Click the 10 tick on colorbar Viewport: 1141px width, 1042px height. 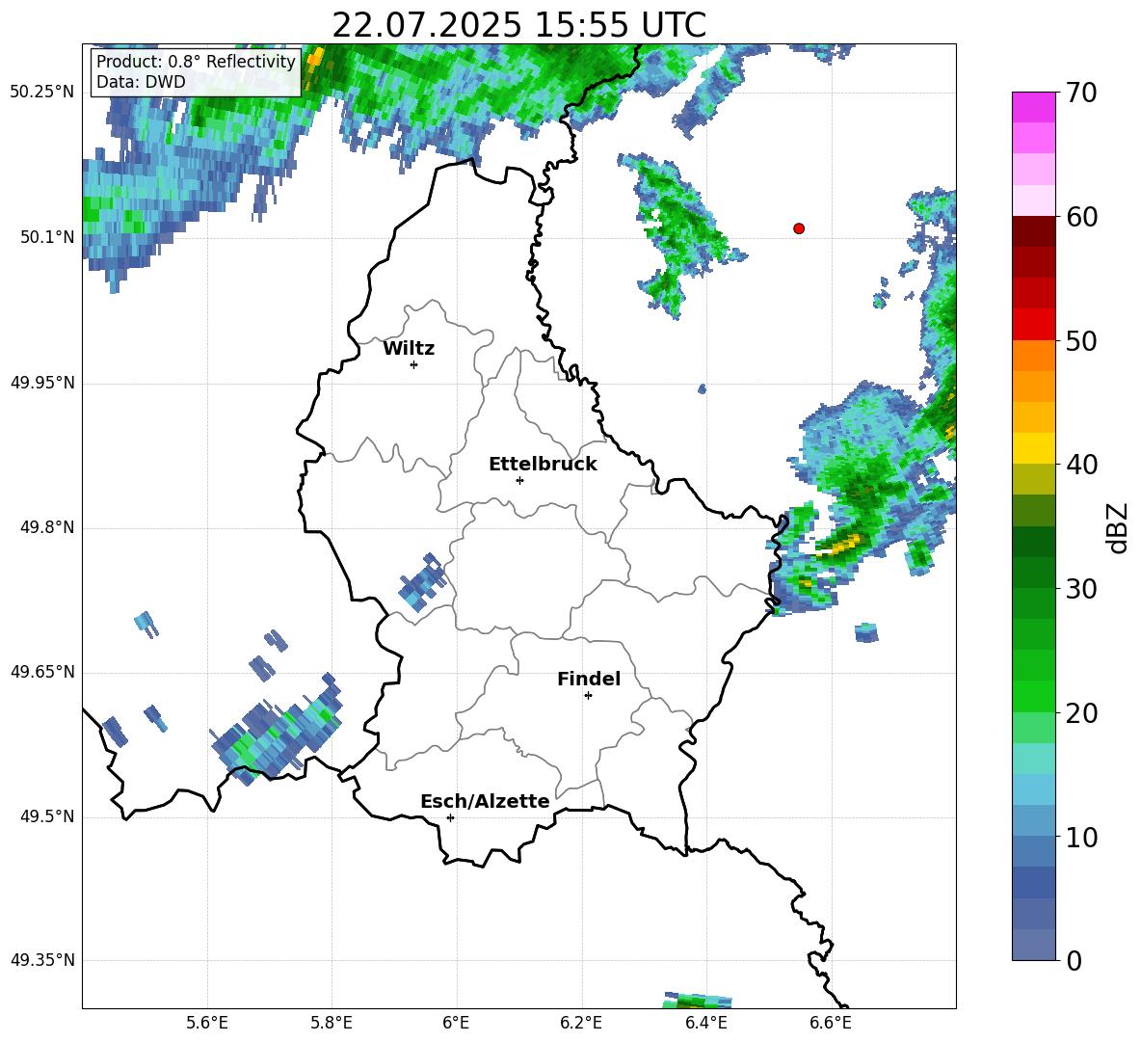1081,837
